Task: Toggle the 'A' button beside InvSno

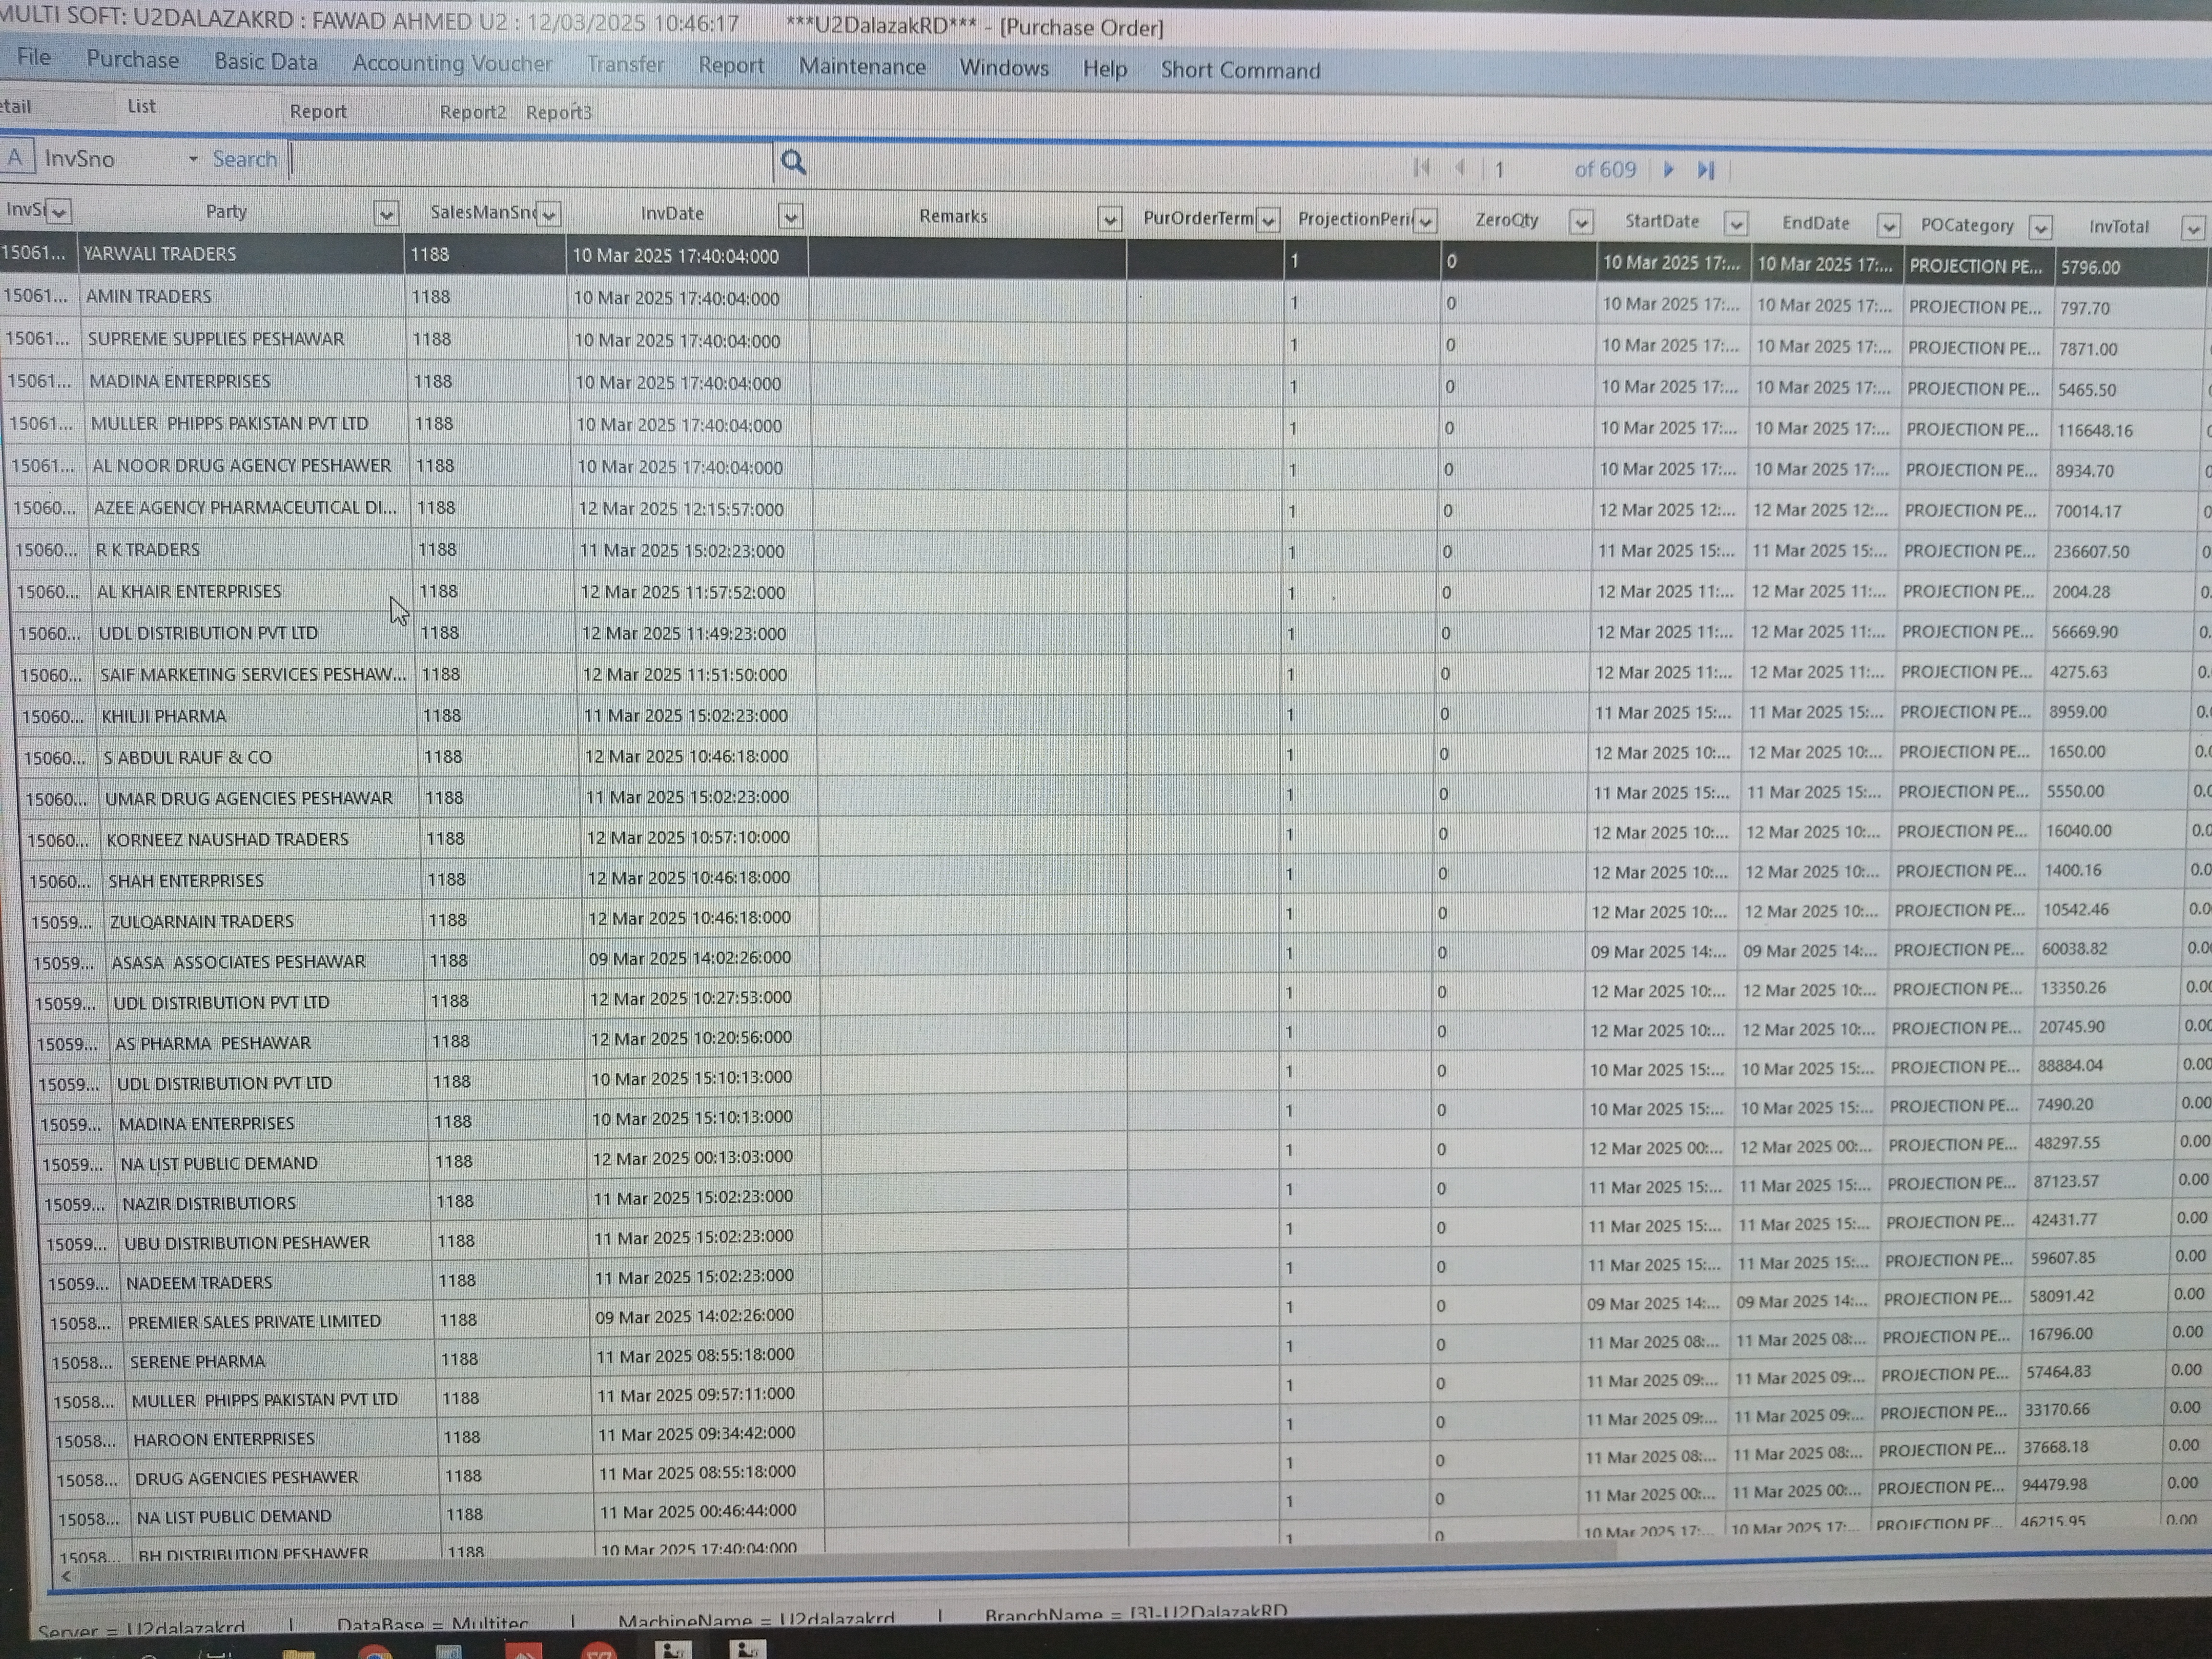Action: [16, 157]
